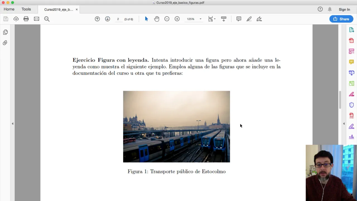
Task: Zoom in with plus button
Action: click(x=177, y=19)
